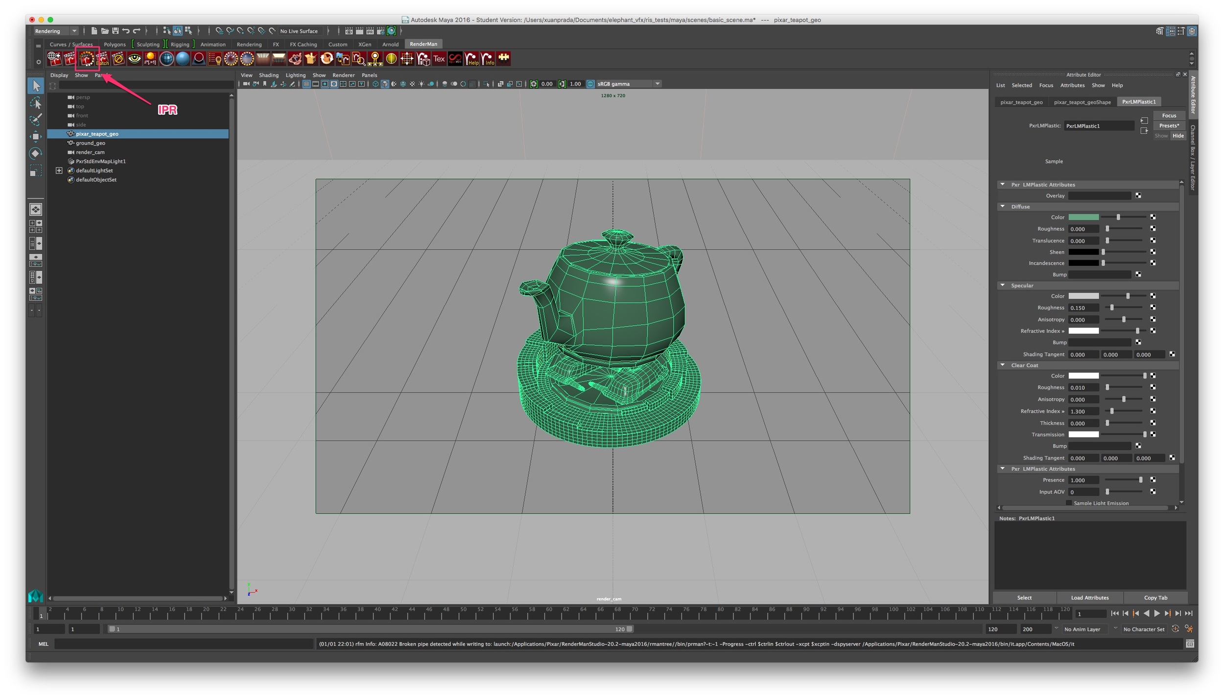Click the Hide button in Attribute Editor

coord(1177,136)
